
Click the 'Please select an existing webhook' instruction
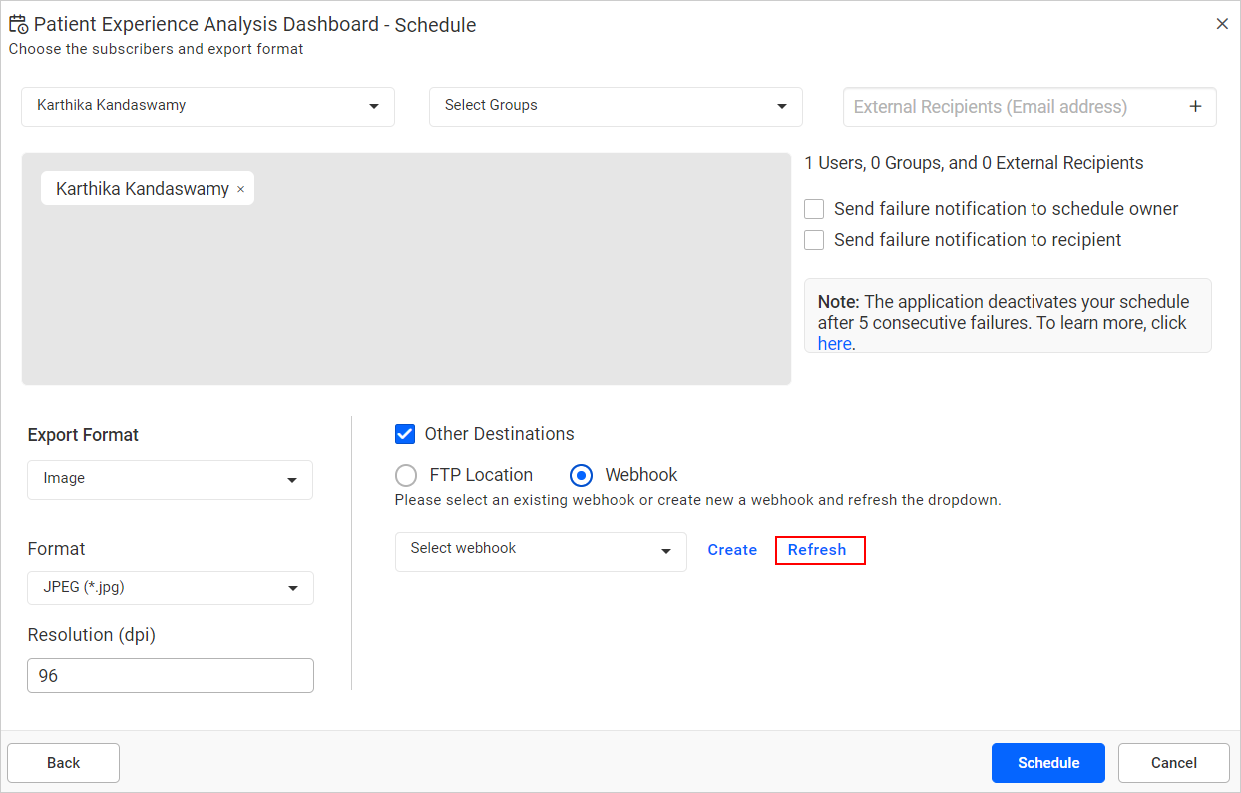pyautogui.click(x=697, y=500)
